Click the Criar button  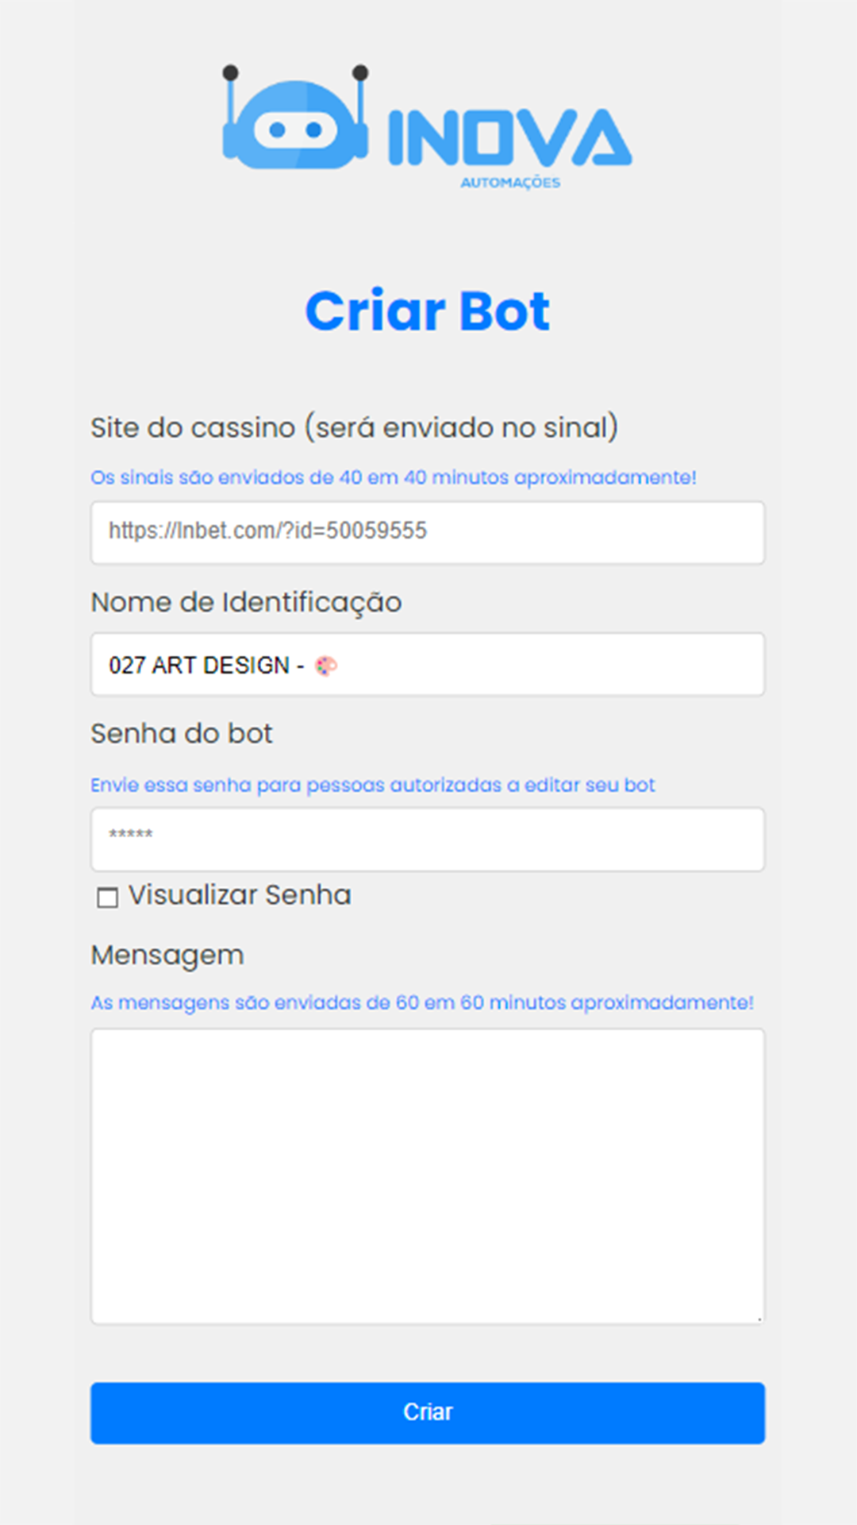click(x=428, y=1412)
